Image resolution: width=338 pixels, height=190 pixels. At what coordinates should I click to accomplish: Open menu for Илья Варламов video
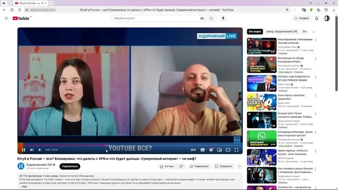[x=316, y=40]
